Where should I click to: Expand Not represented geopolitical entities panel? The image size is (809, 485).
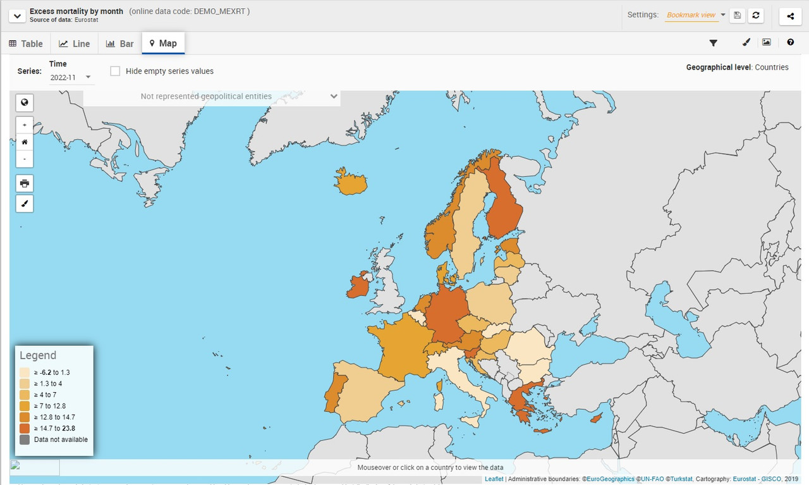tap(212, 97)
